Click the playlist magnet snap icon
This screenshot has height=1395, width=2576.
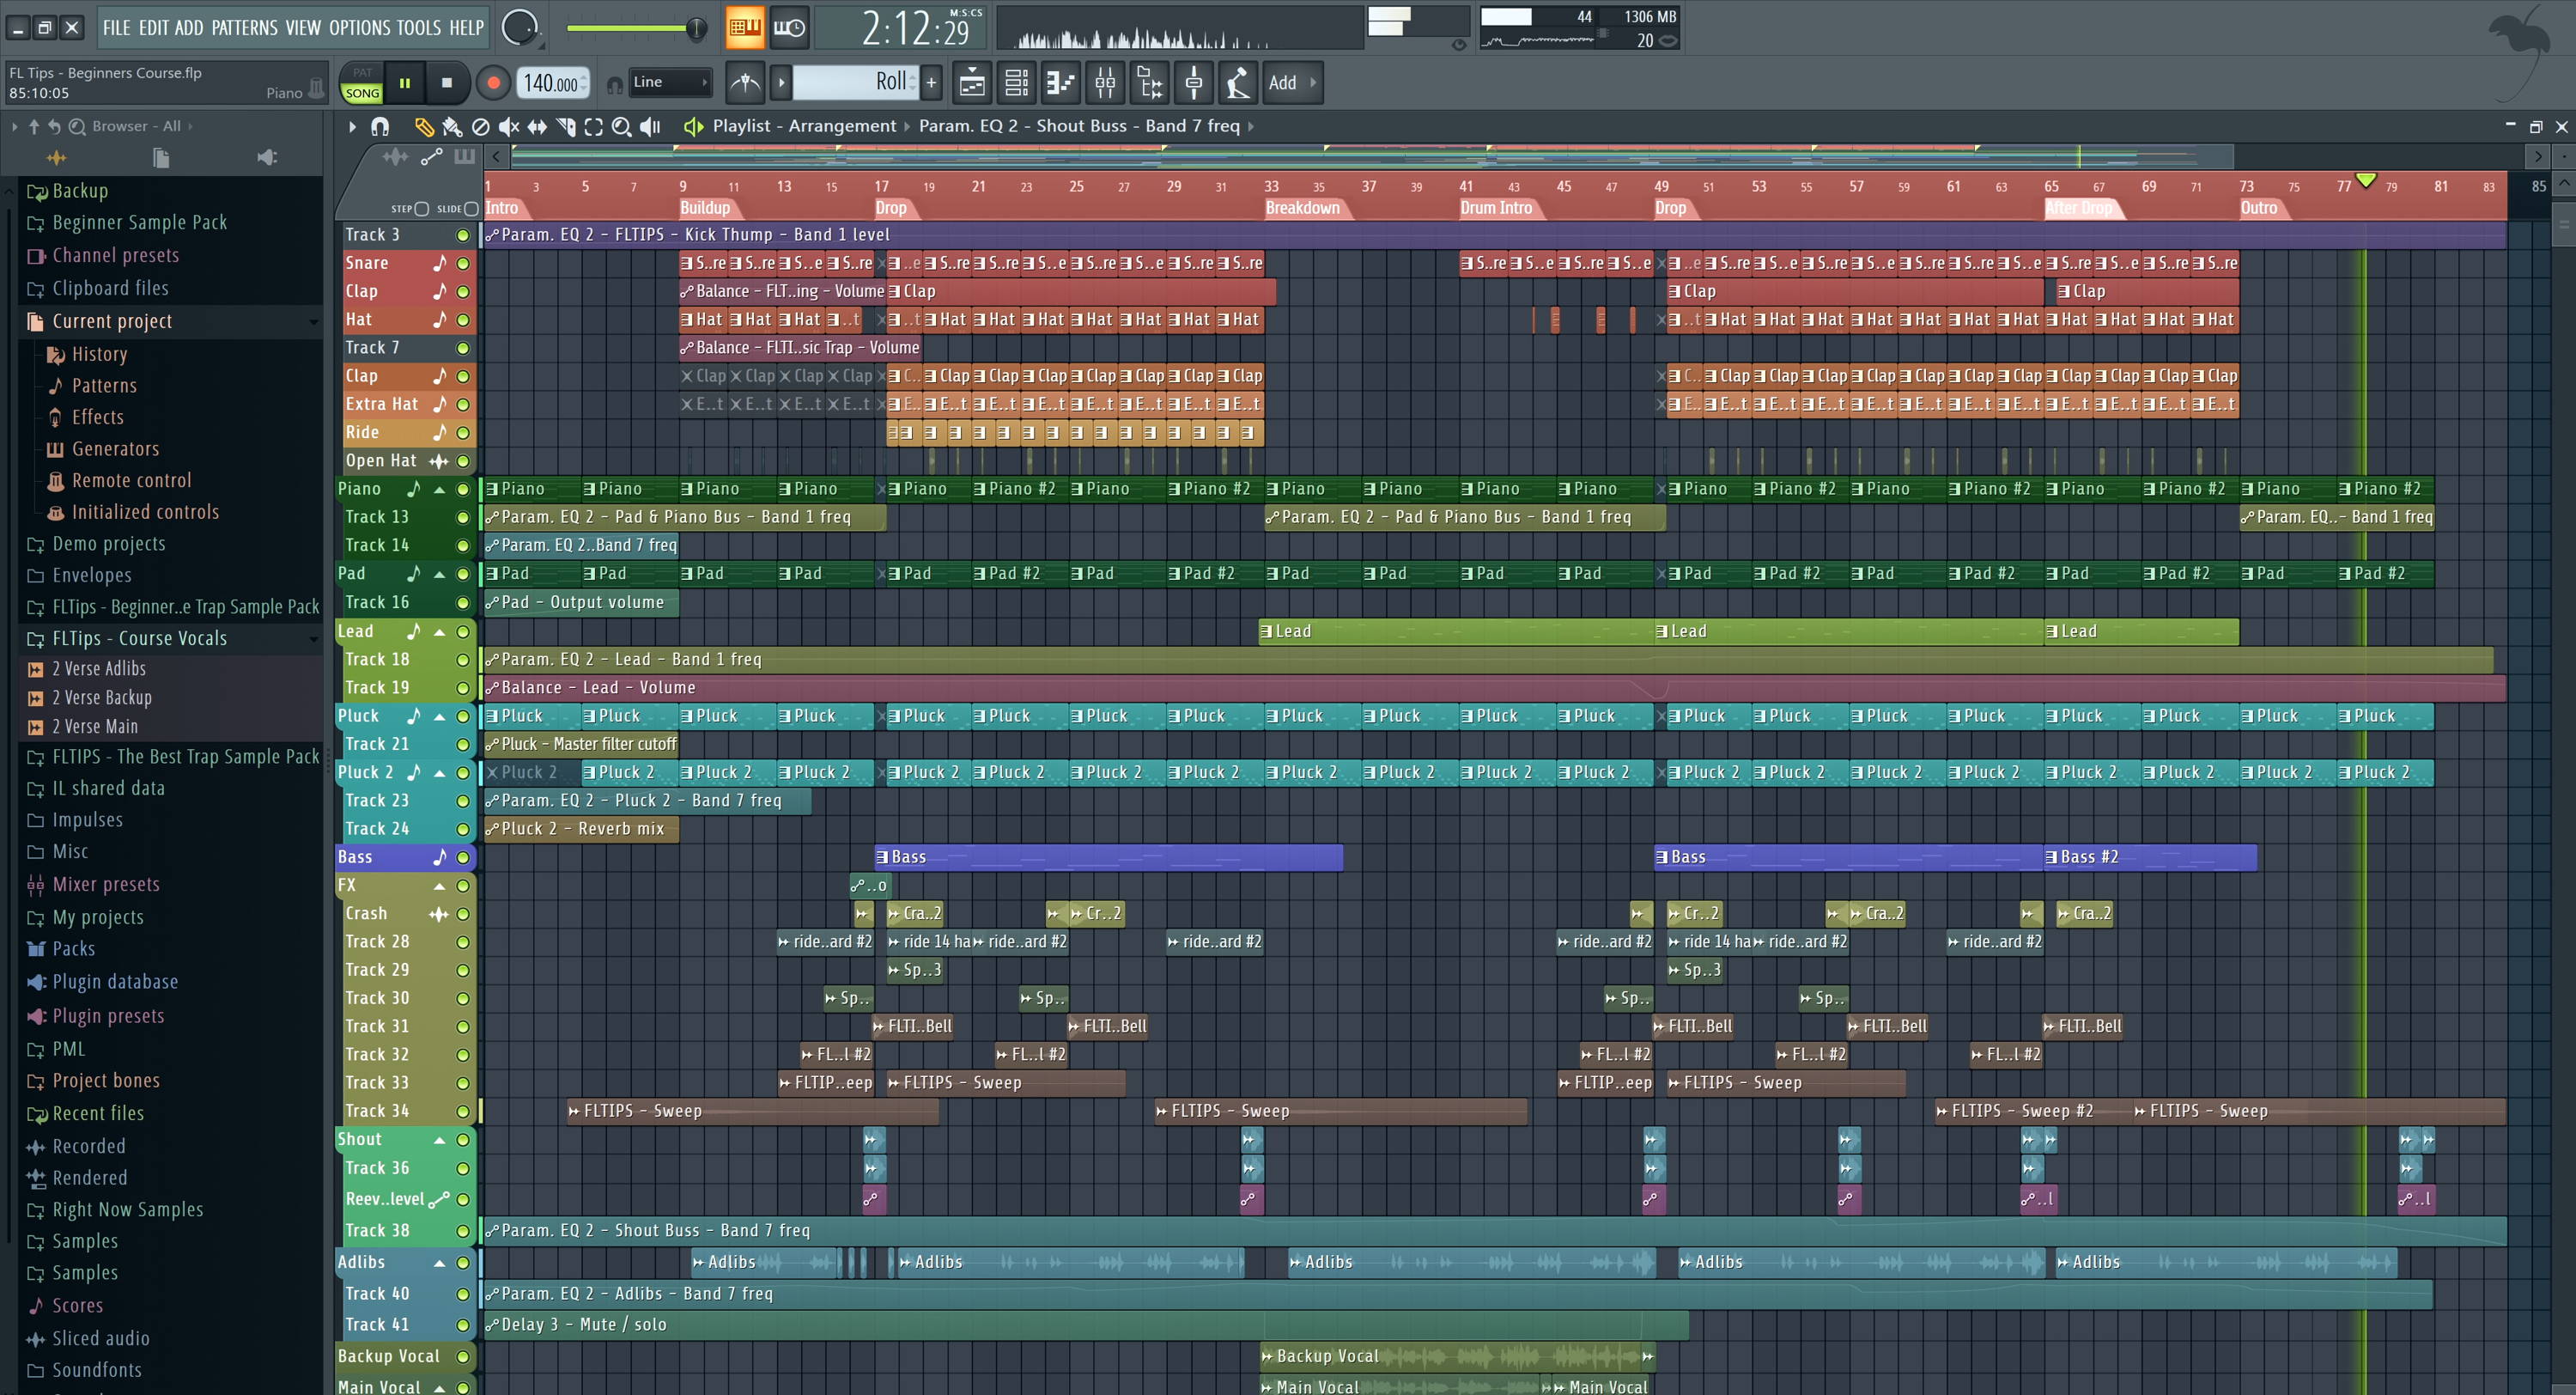tap(380, 126)
